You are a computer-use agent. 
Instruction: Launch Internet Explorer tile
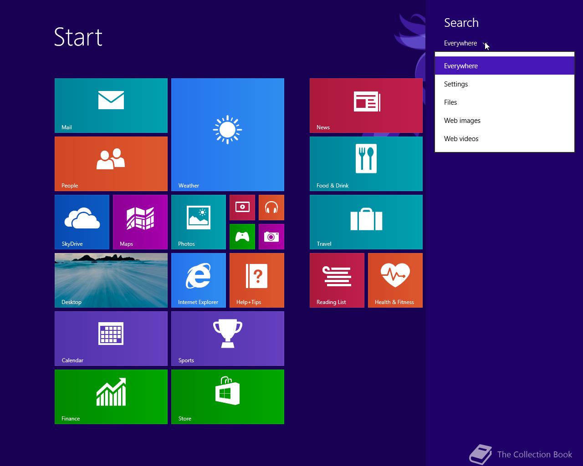199,280
